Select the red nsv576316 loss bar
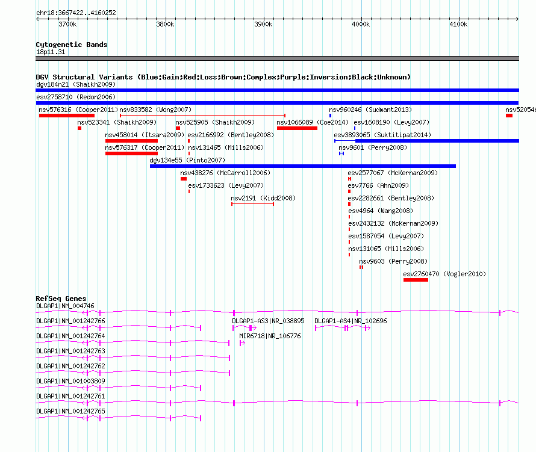This screenshot has height=452, width=536. [67, 116]
